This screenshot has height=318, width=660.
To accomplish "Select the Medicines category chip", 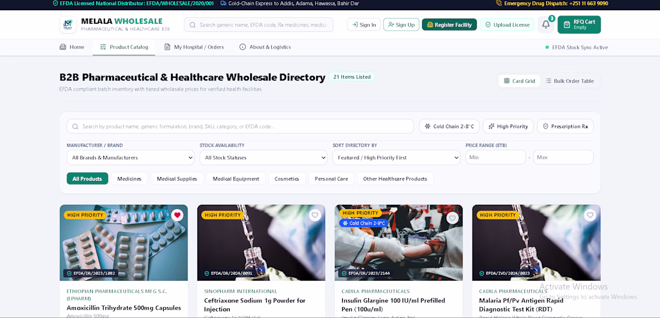I will click(129, 178).
